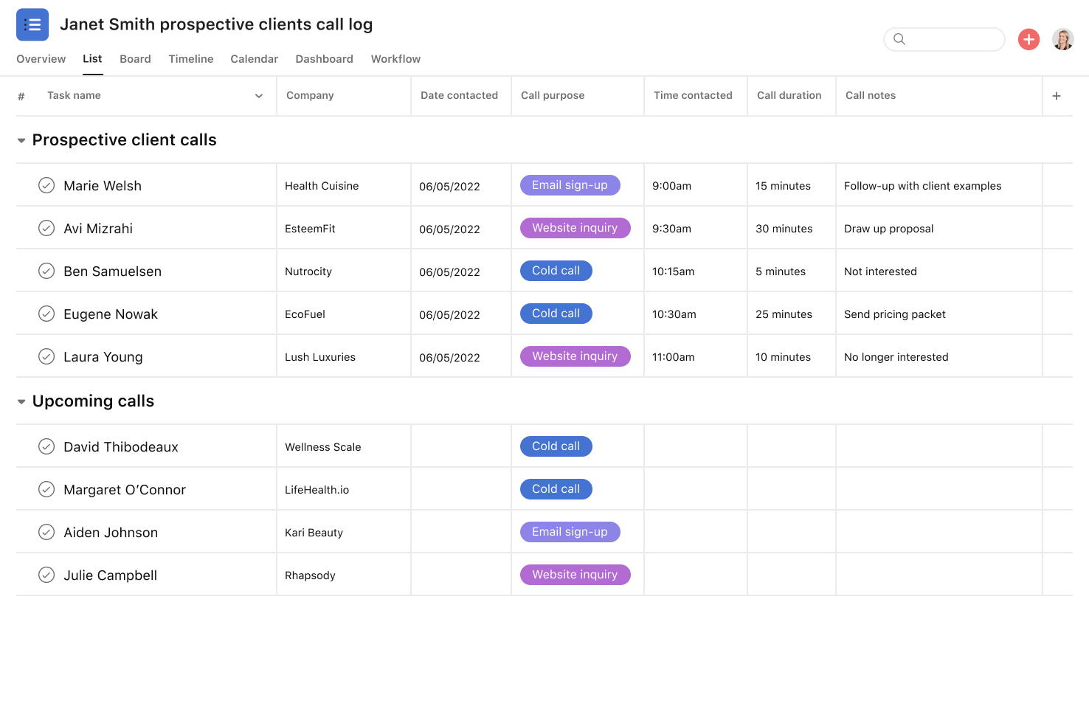
Task: Open the create menu with the red plus icon
Action: tap(1028, 39)
